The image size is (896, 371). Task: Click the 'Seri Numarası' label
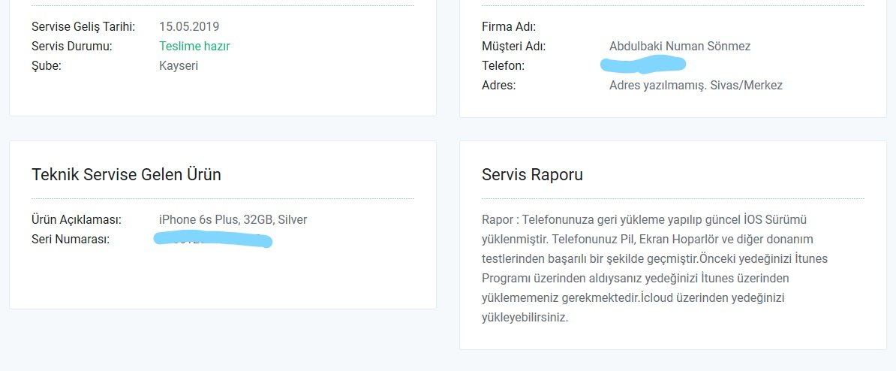[x=71, y=239]
